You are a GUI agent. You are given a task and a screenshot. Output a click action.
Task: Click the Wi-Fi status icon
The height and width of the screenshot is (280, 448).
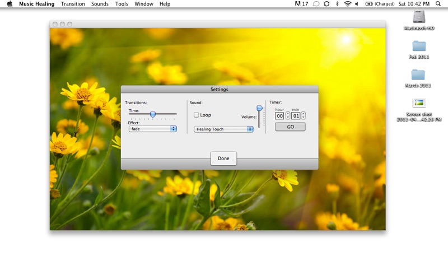pos(347,4)
